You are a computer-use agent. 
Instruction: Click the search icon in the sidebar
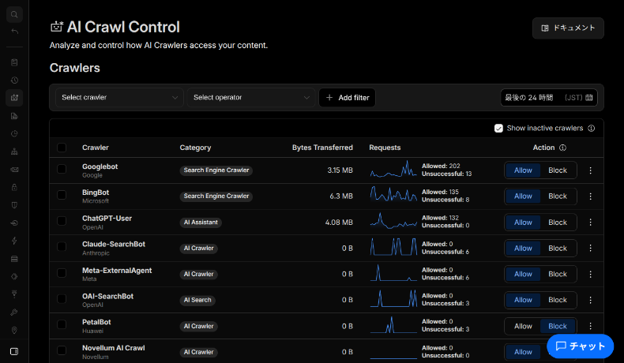pos(14,14)
